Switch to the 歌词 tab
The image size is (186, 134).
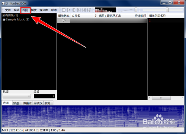click(x=48, y=103)
